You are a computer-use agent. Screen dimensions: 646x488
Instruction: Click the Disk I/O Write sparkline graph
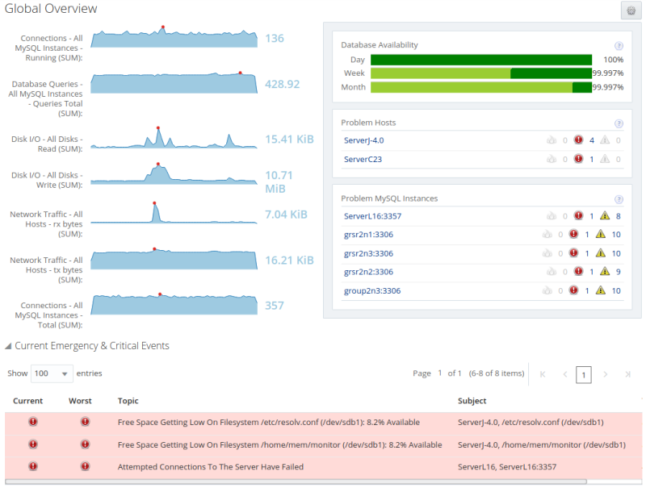tap(174, 173)
